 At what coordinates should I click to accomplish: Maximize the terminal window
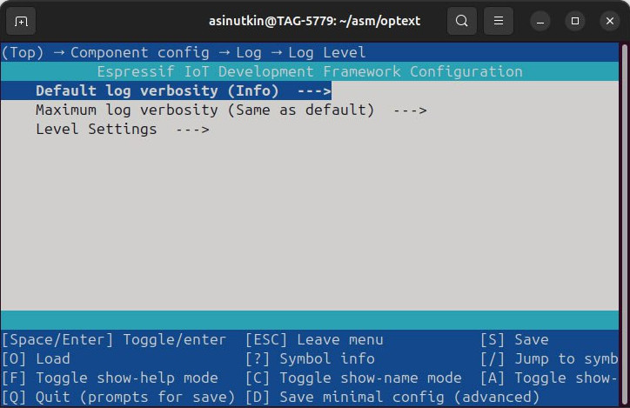coord(574,20)
